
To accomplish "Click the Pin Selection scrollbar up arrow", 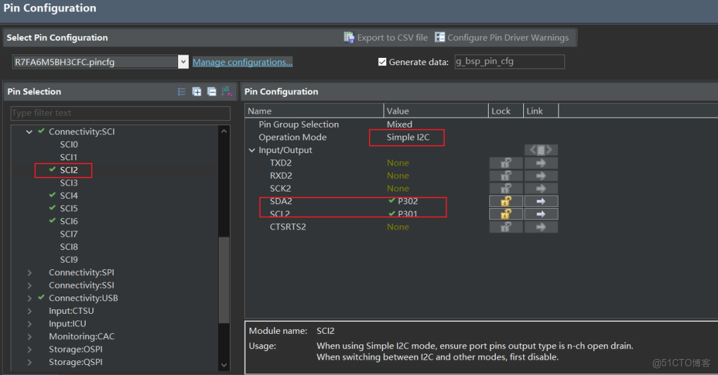I will point(224,132).
